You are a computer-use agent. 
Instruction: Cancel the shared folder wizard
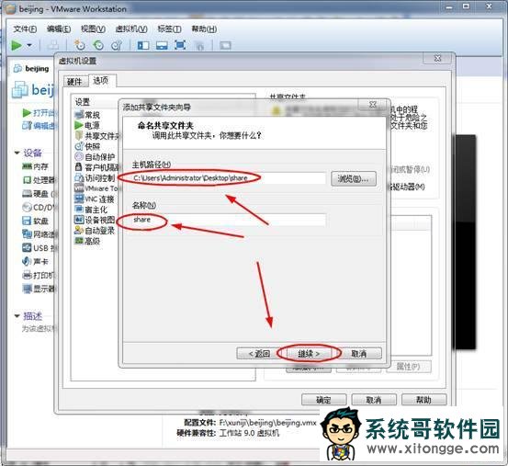tap(359, 354)
